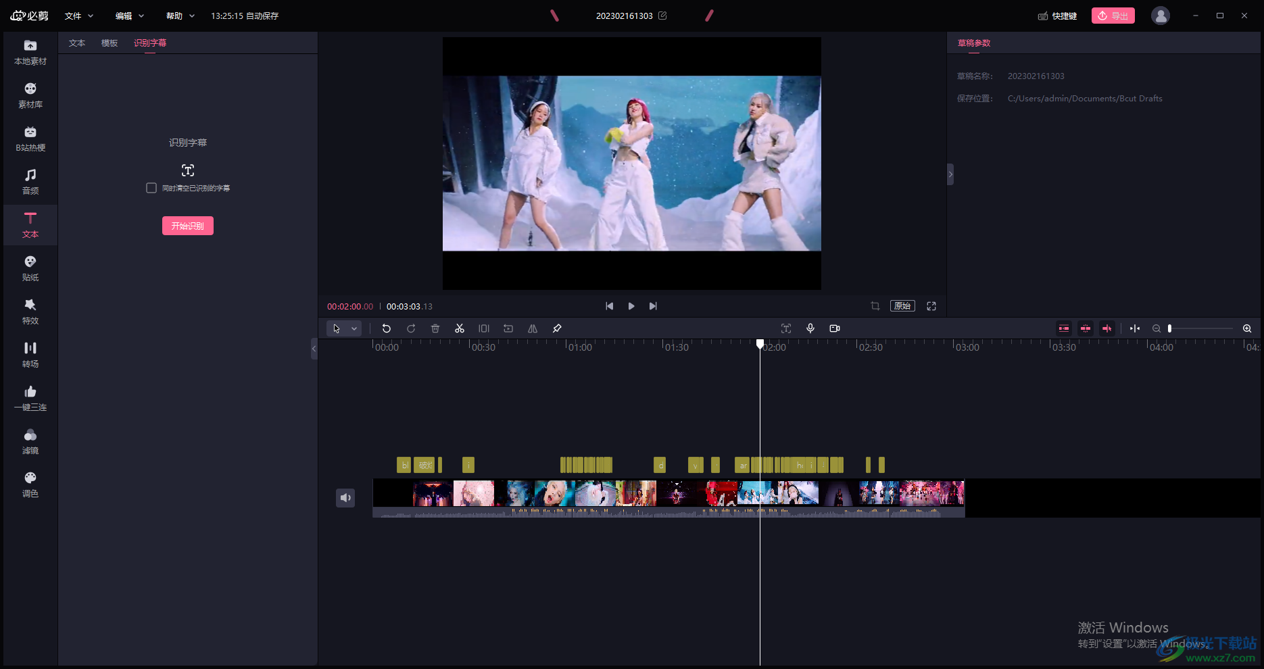Image resolution: width=1264 pixels, height=669 pixels.
Task: Toggle the third pink preview-axis button
Action: tap(1107, 328)
